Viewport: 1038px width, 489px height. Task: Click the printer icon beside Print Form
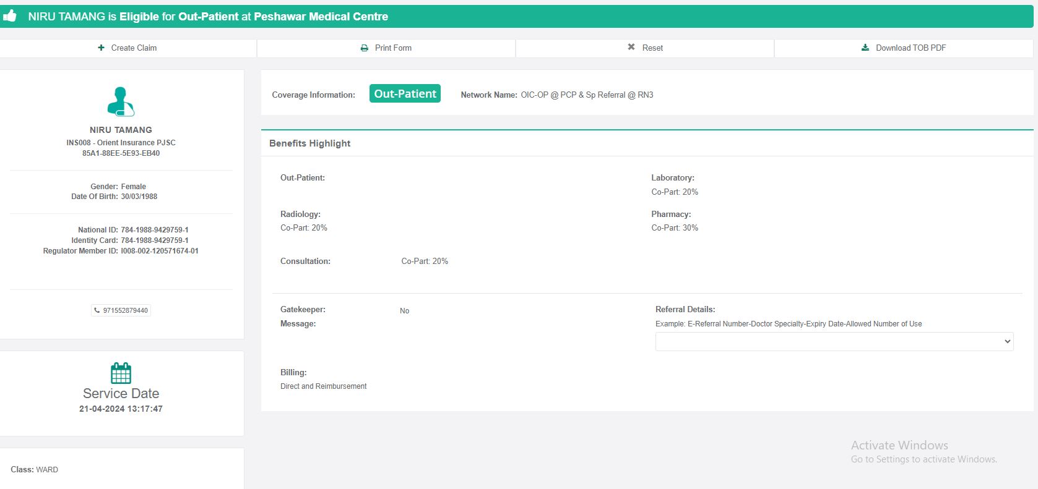coord(365,48)
